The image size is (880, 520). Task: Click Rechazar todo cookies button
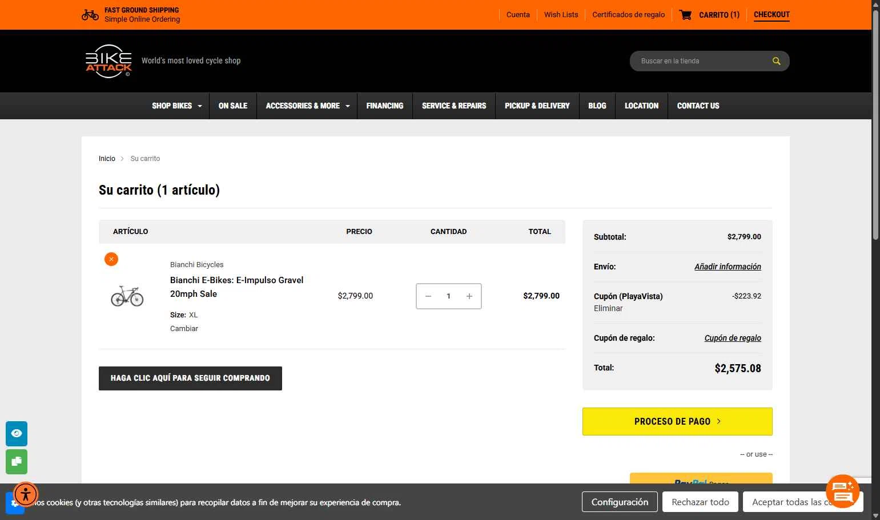click(x=700, y=502)
